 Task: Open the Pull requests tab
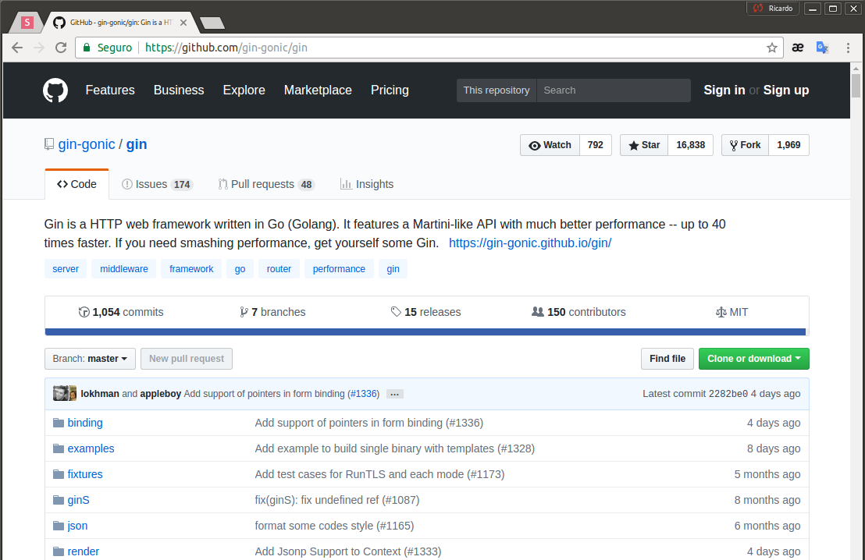click(266, 184)
